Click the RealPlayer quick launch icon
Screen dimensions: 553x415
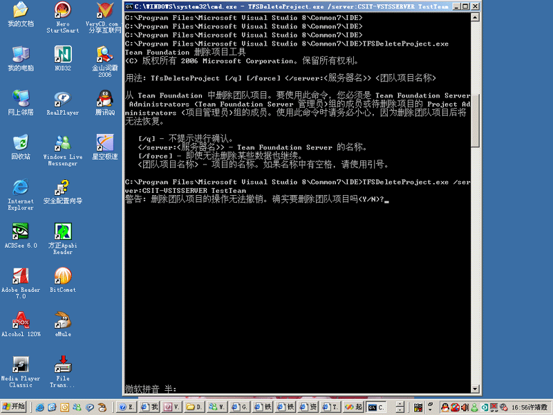point(89,407)
